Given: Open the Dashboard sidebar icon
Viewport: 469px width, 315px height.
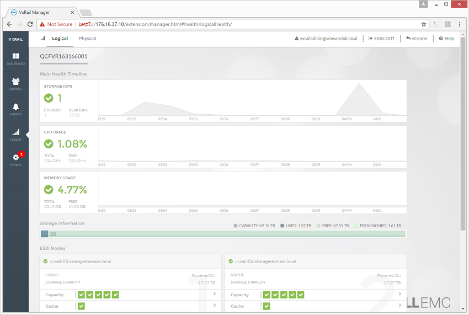Looking at the screenshot, I should (16, 56).
